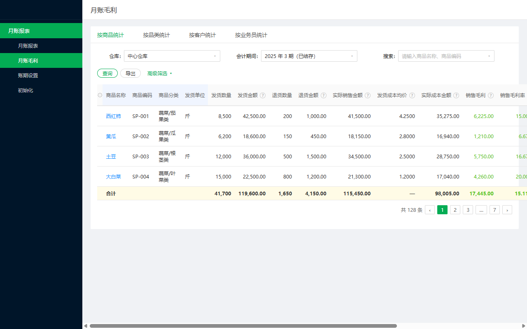Click the 查询 button

107,73
